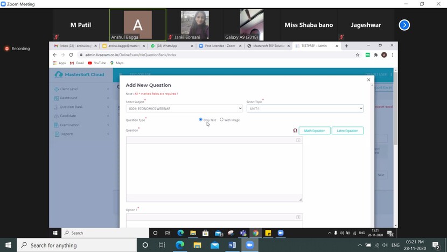Switch to the WhatsApp browser tab

(171, 46)
